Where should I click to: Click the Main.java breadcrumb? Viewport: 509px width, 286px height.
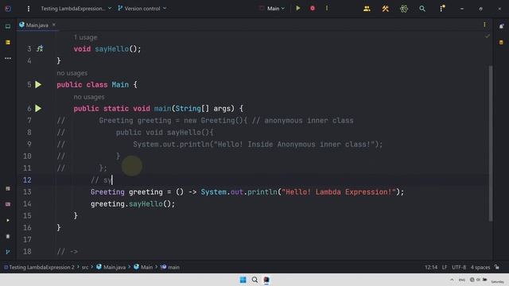(x=111, y=268)
